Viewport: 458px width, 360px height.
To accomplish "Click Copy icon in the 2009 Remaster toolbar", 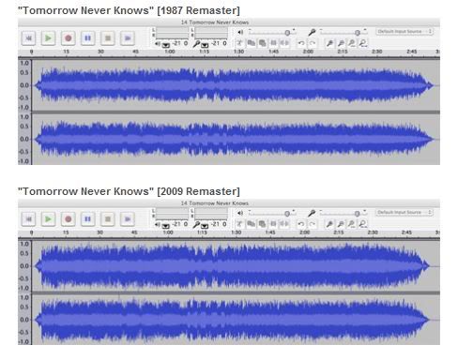I will (251, 224).
